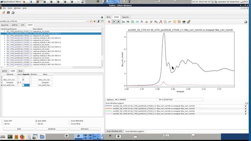Toggle X autoscale in scan toolbar
The image size is (251, 141).
(x=118, y=22)
